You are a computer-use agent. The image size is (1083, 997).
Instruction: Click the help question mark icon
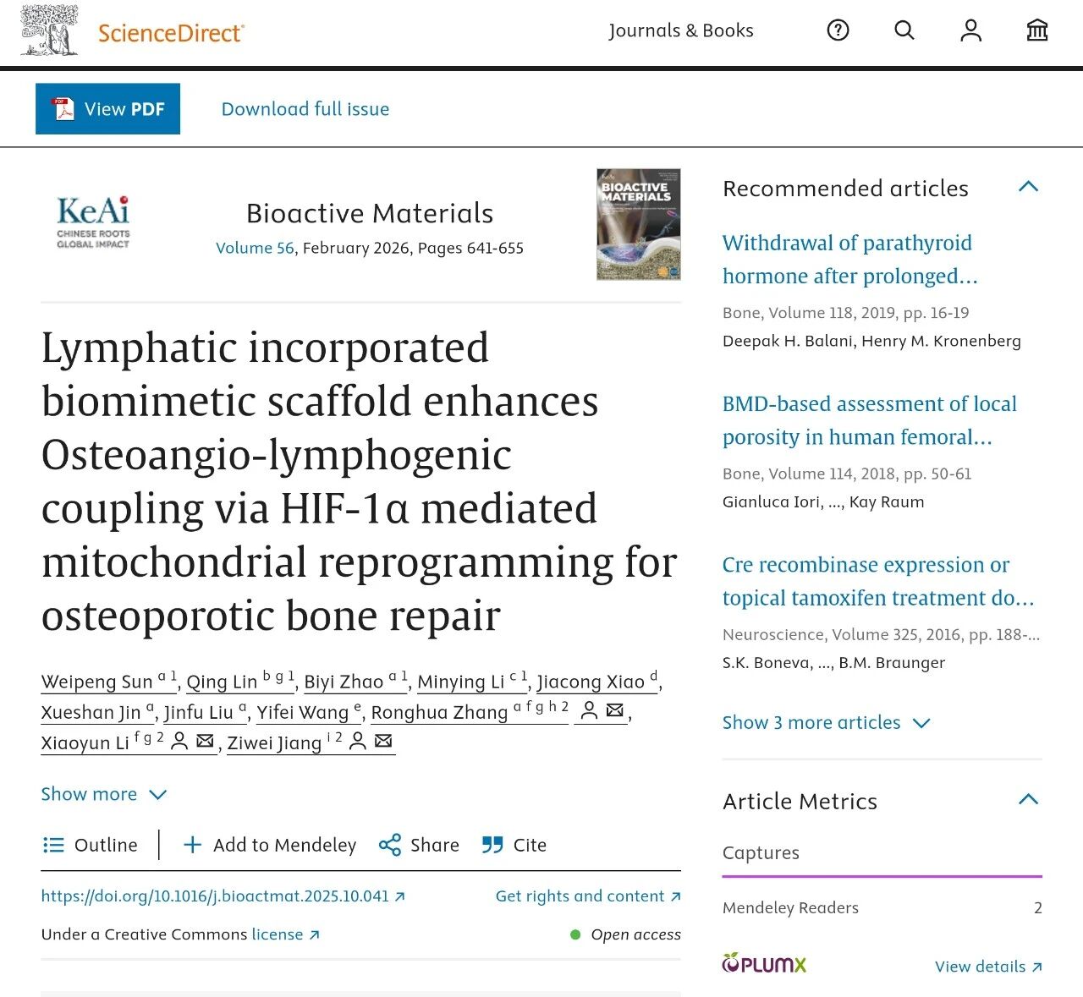[x=838, y=31]
